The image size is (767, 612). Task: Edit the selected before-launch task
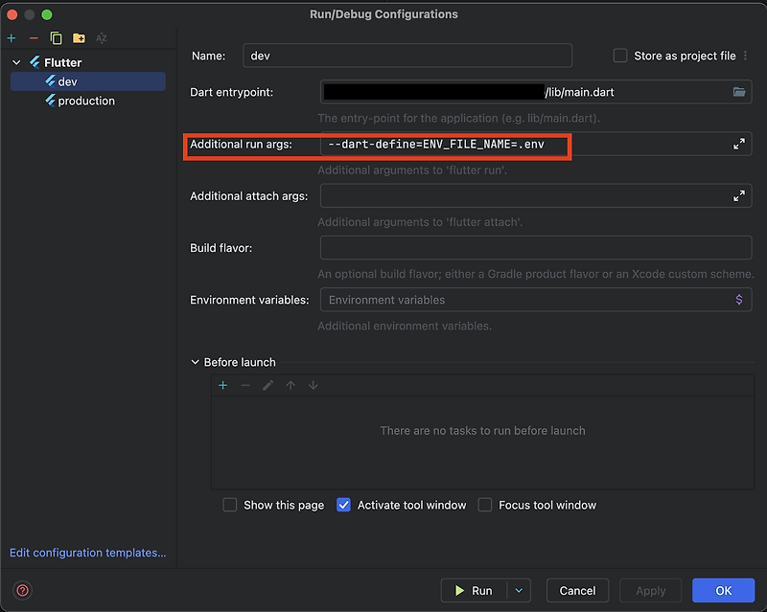pyautogui.click(x=267, y=385)
